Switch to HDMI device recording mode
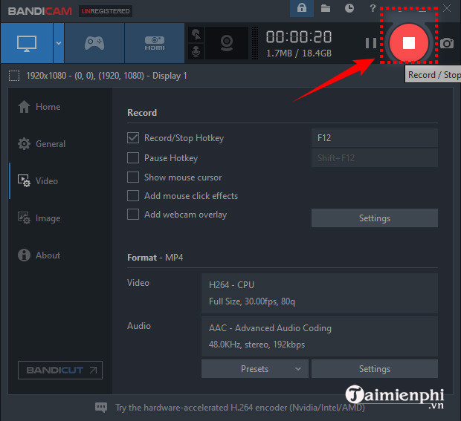The image size is (461, 421). pos(155,43)
